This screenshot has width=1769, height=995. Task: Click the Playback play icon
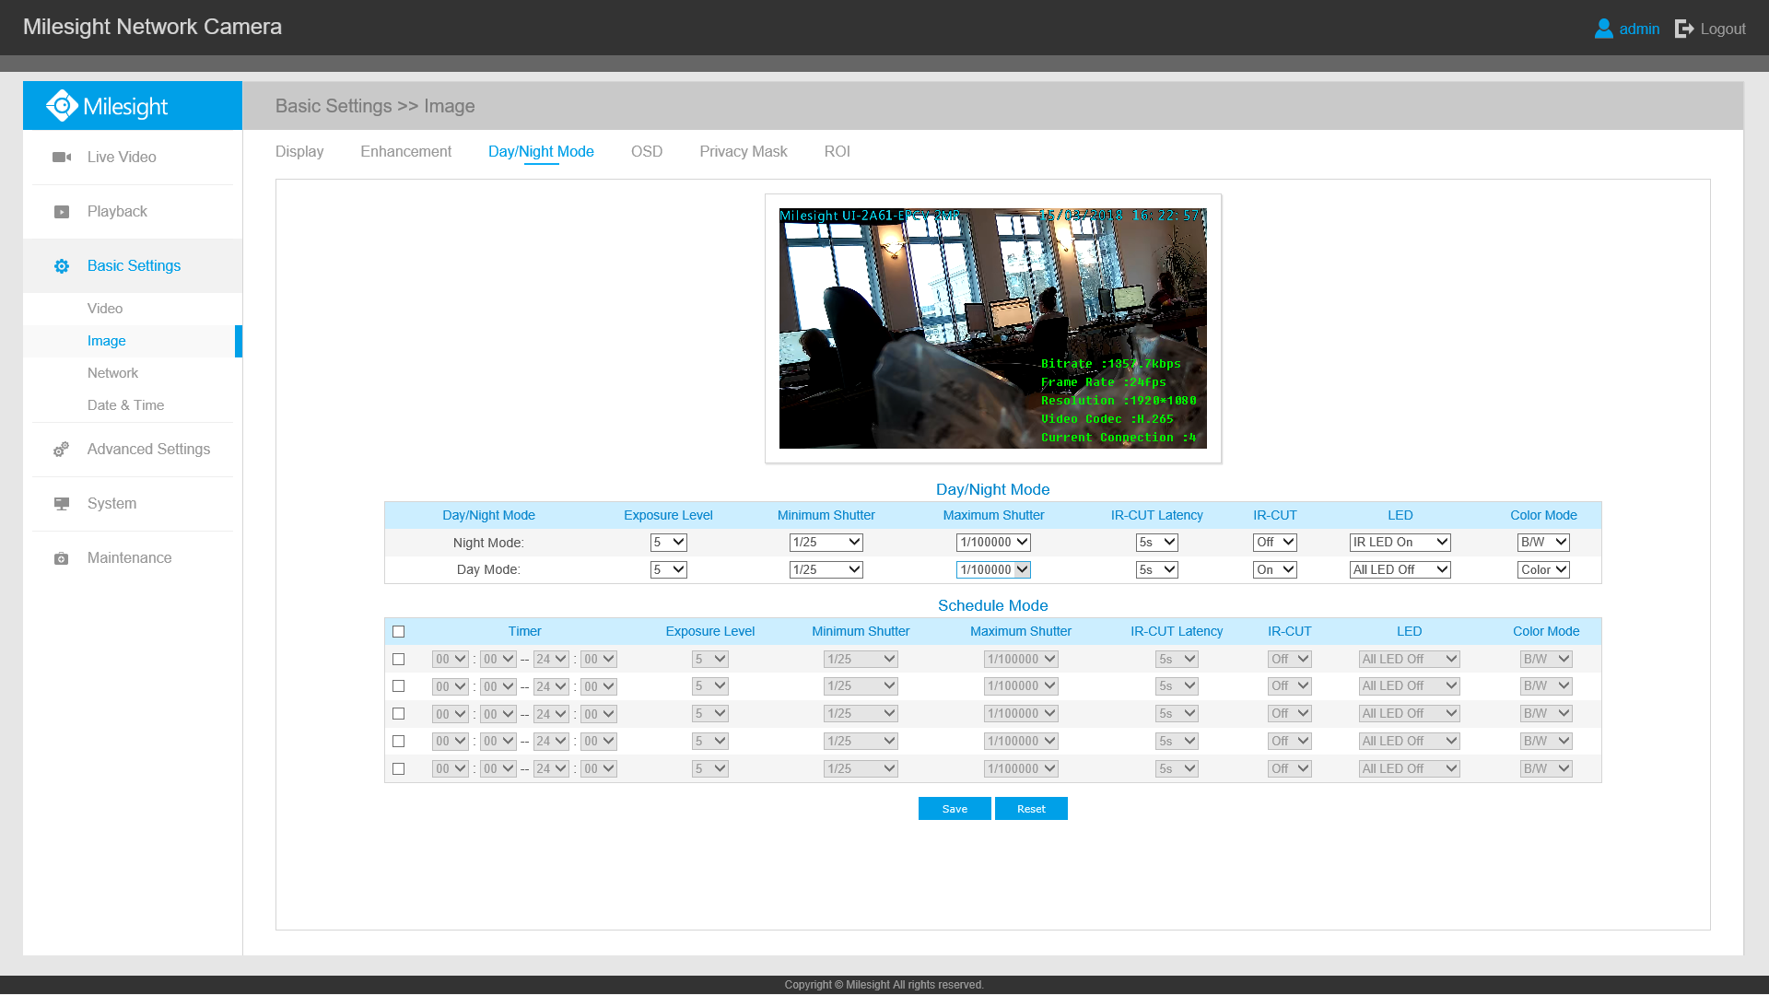tap(62, 212)
